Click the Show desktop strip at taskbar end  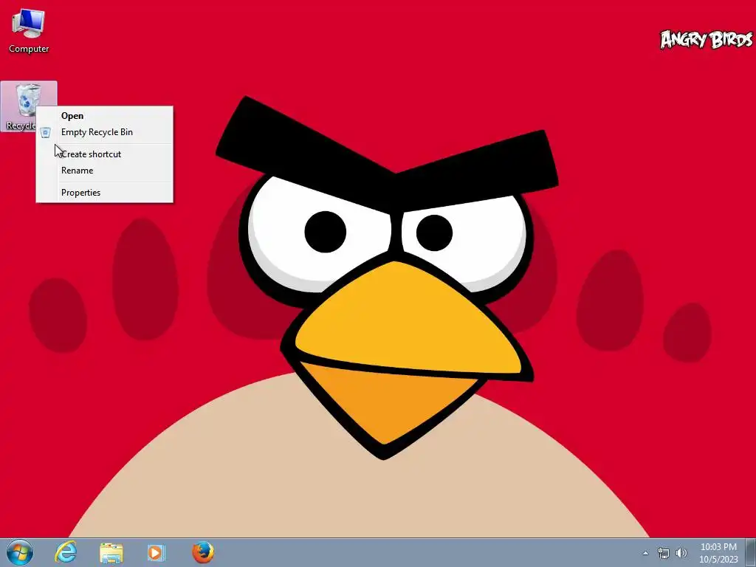click(751, 552)
